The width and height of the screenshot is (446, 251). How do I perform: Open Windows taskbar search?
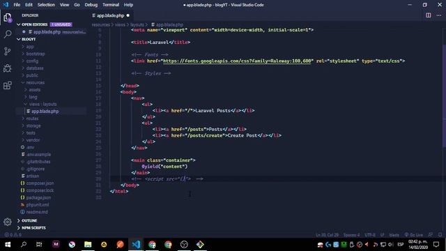[24, 245]
